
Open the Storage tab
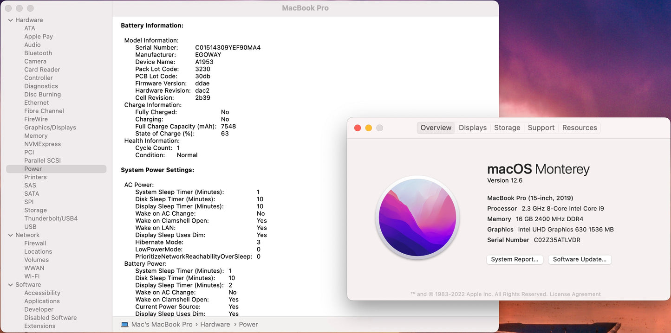click(x=507, y=128)
